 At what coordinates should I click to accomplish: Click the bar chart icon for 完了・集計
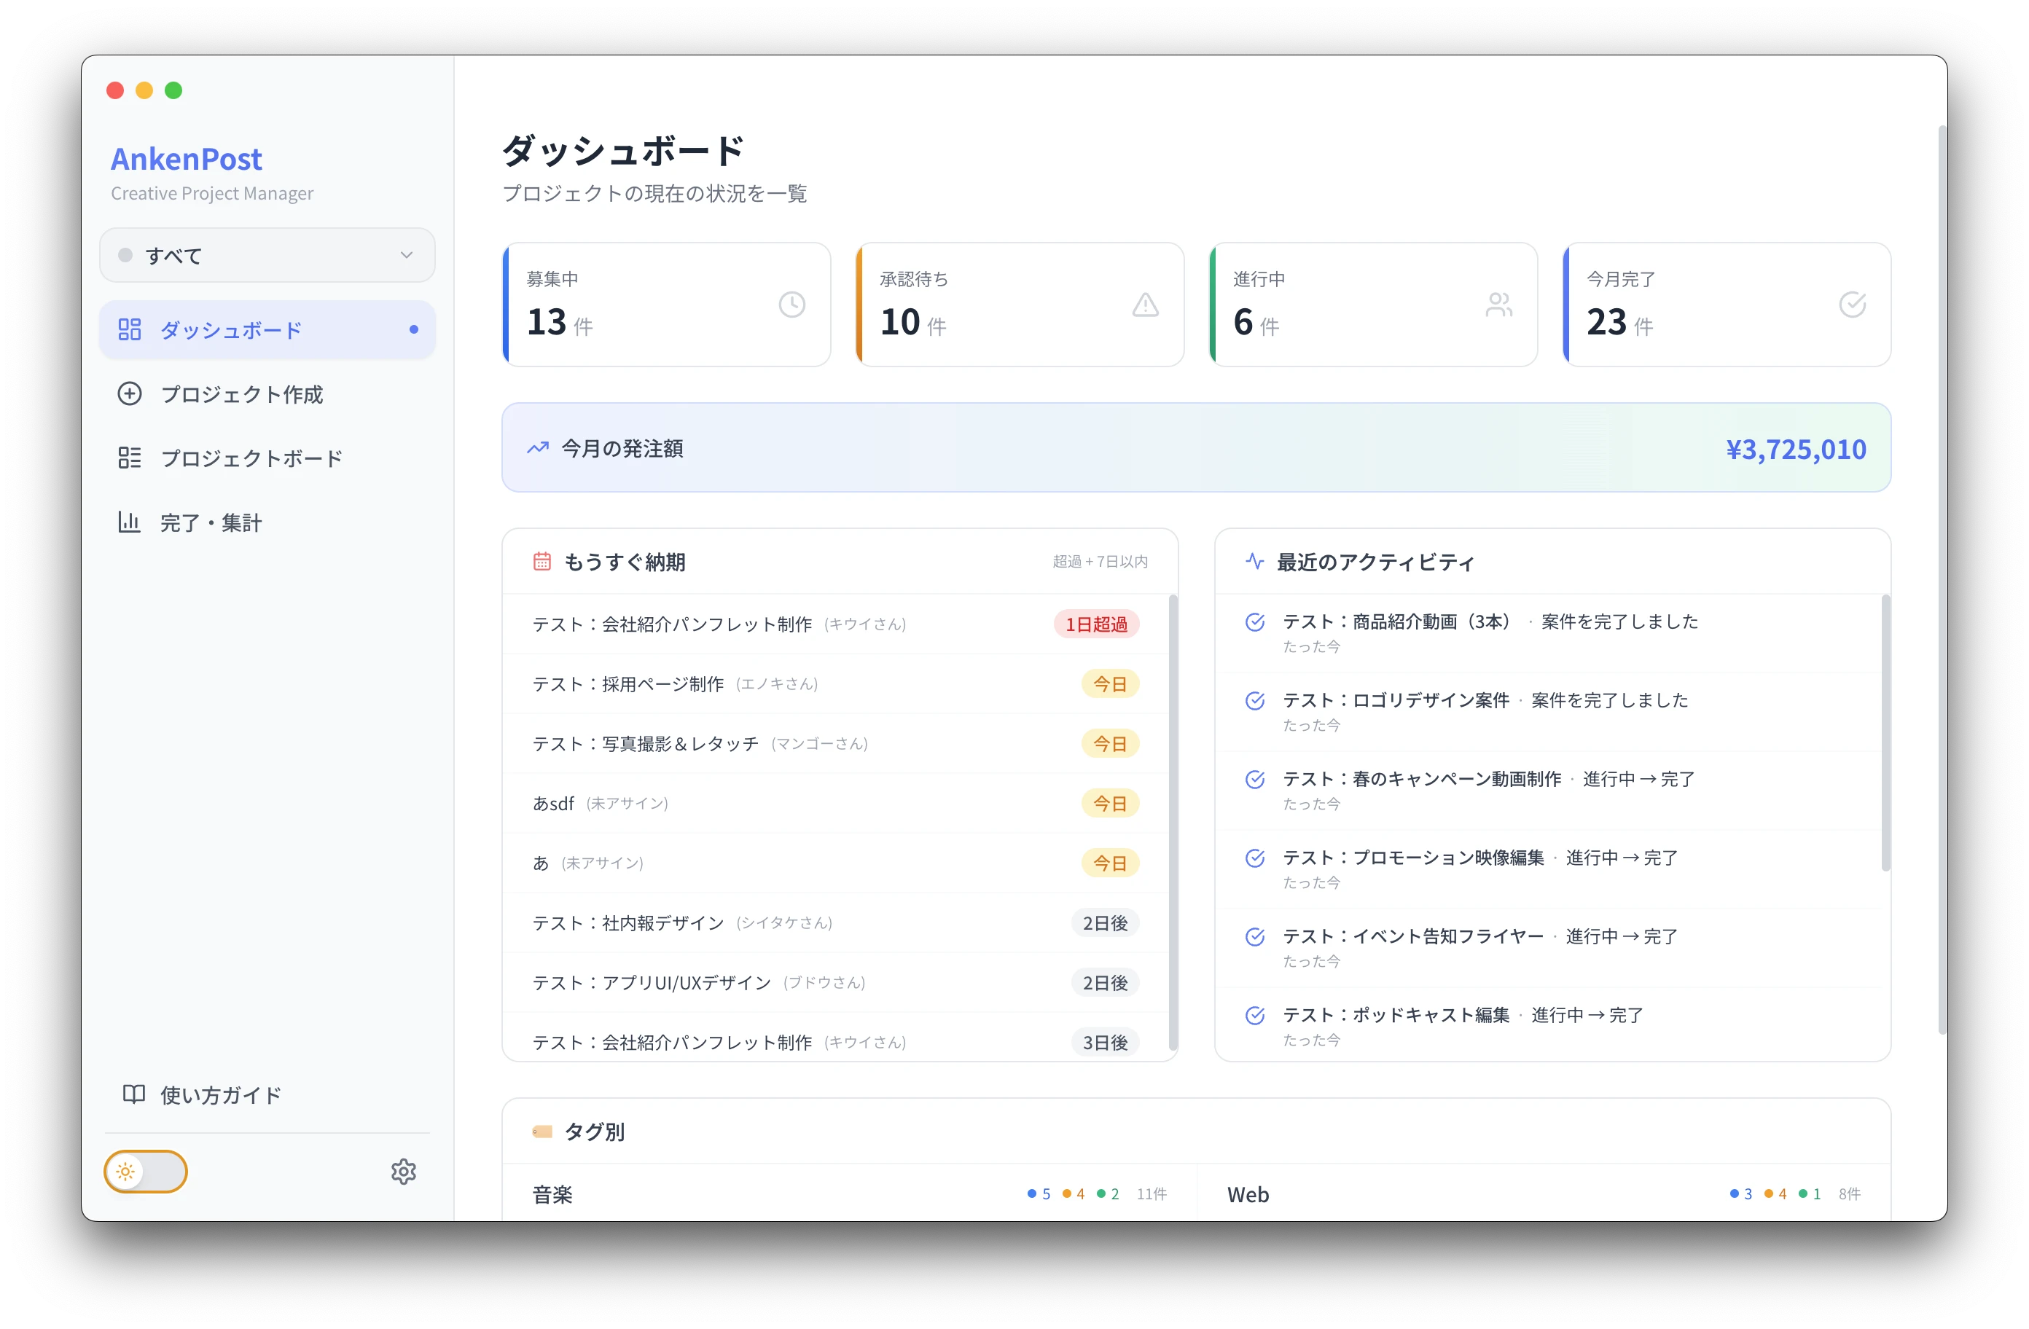coord(129,522)
